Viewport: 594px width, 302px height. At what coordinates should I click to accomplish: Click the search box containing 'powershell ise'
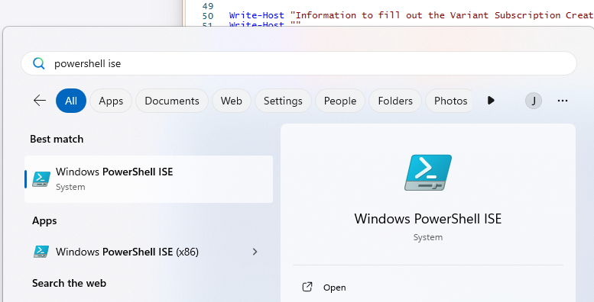click(298, 63)
